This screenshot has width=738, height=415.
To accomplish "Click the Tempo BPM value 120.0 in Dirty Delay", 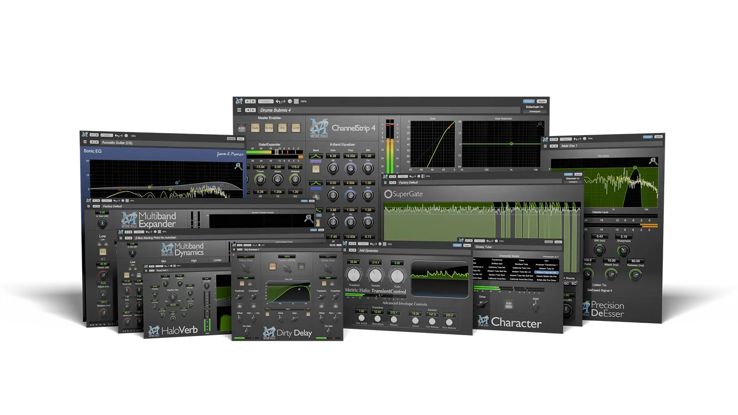I will point(287,256).
